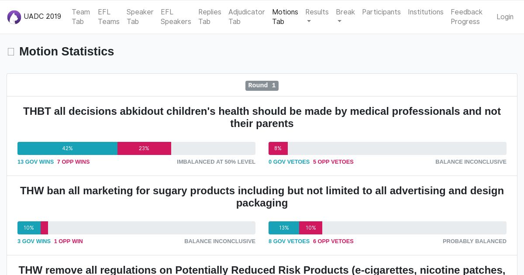Viewport: 524px width, 275px height.
Task: Click the Round 1 badge
Action: (x=262, y=86)
